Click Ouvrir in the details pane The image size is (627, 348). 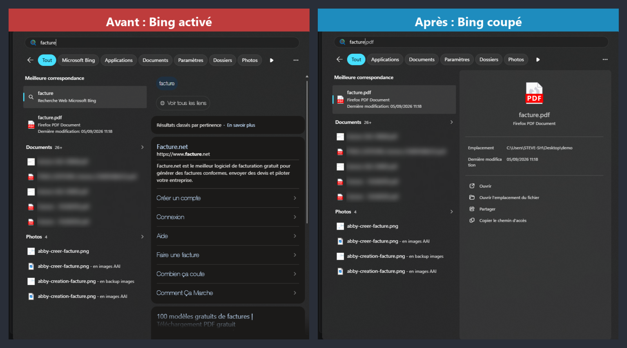tap(485, 186)
